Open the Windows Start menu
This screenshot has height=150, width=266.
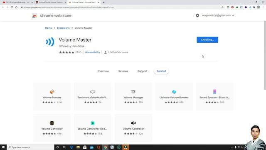tap(3, 147)
